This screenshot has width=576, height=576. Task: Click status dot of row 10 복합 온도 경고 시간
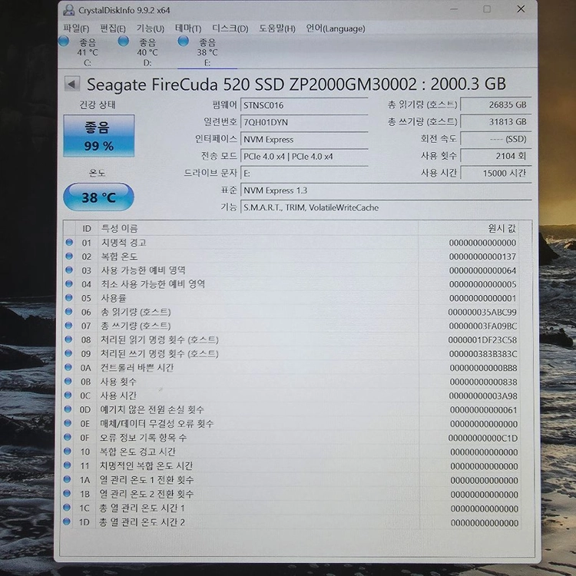pyautogui.click(x=68, y=451)
